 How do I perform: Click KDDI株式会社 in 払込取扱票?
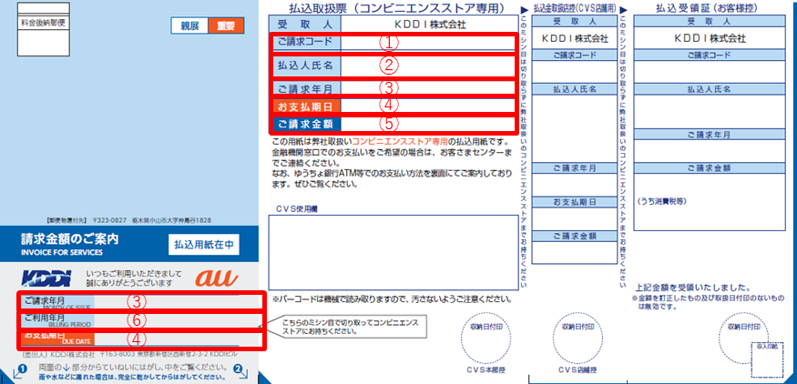(430, 24)
